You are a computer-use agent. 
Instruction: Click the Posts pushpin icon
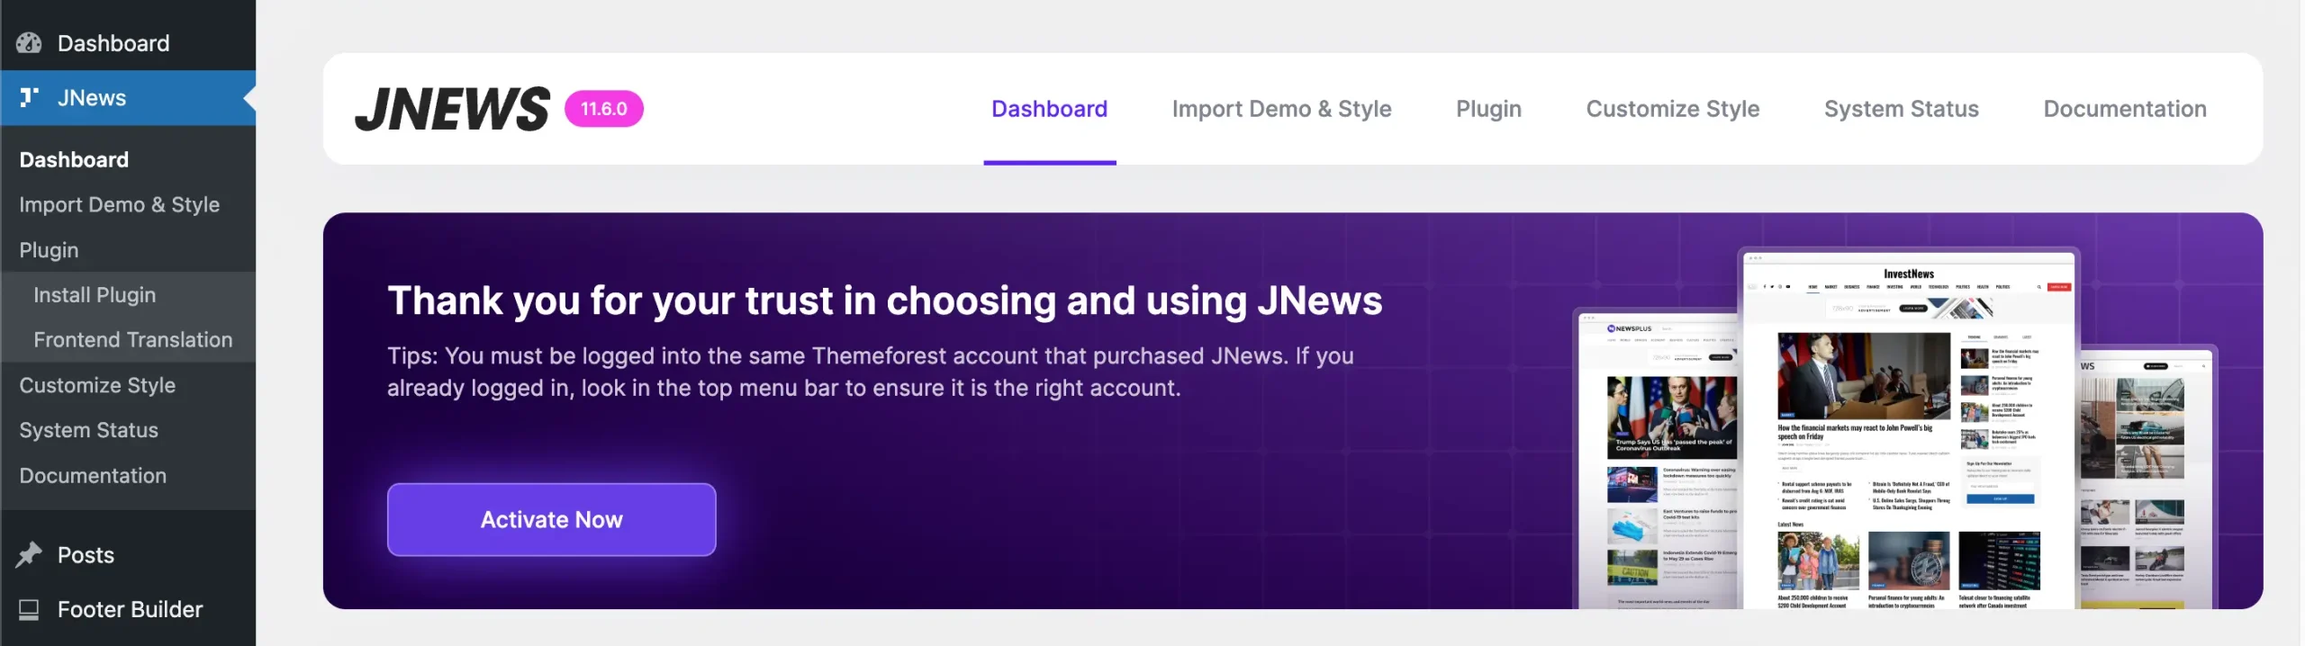pos(29,555)
